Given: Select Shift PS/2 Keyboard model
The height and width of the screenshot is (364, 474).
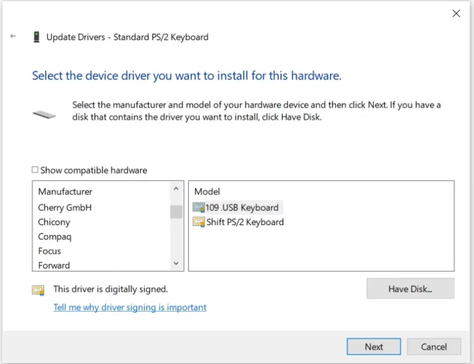Looking at the screenshot, I should point(245,222).
